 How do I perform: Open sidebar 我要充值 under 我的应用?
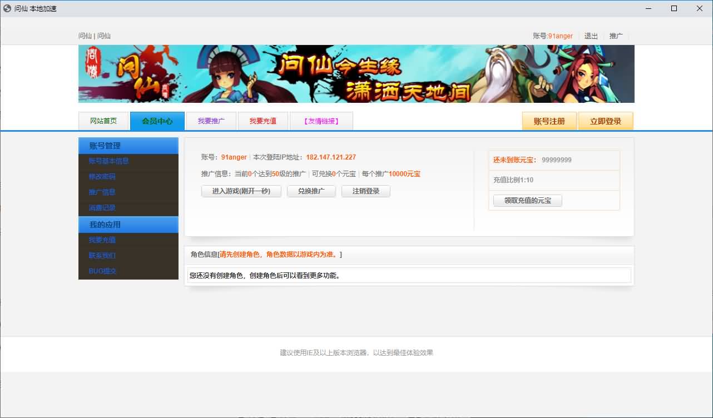102,240
